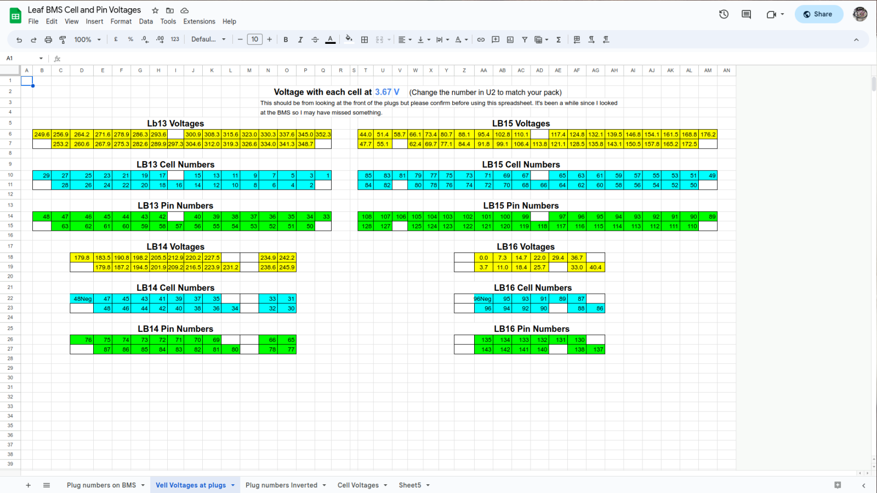The width and height of the screenshot is (877, 493).
Task: Open the Extensions menu
Action: tap(199, 21)
